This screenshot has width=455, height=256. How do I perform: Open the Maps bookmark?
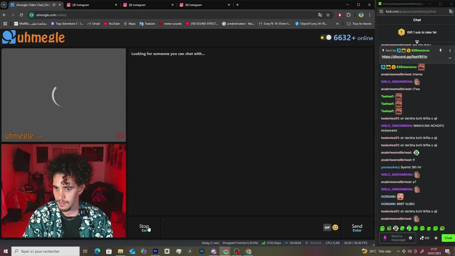coord(129,24)
